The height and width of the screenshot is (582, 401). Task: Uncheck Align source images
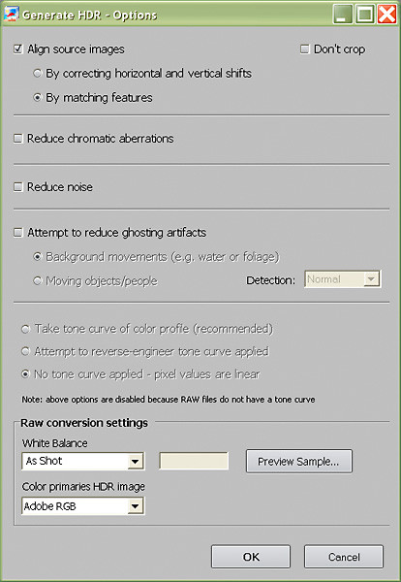[x=17, y=49]
